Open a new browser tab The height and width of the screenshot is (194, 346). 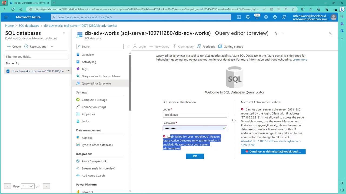[x=54, y=3]
